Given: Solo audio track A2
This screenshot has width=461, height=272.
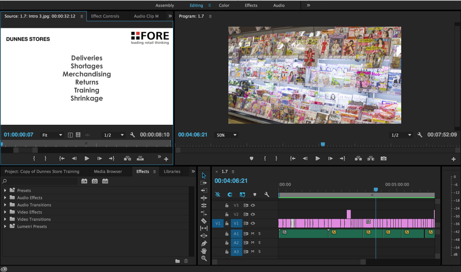Looking at the screenshot, I should (259, 243).
